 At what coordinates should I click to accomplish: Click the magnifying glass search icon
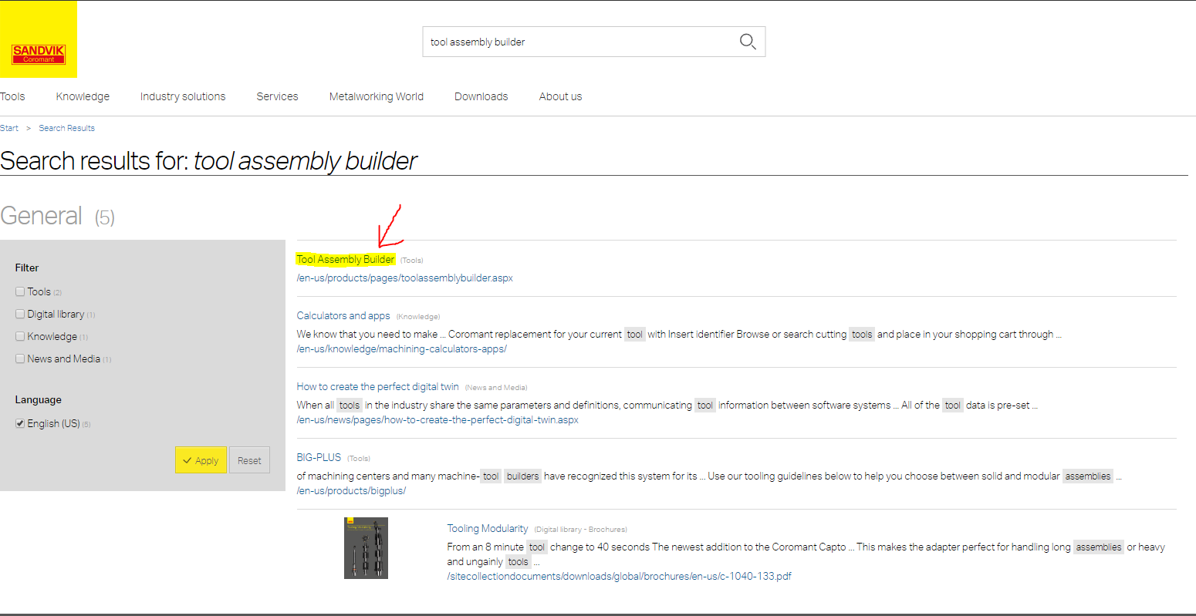[x=747, y=42]
